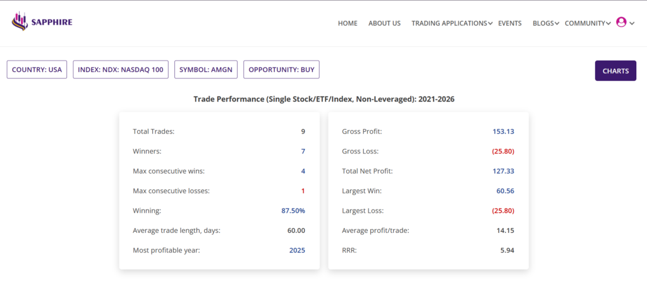Open the Charts button
Viewport: 647px width, 281px height.
(x=615, y=71)
